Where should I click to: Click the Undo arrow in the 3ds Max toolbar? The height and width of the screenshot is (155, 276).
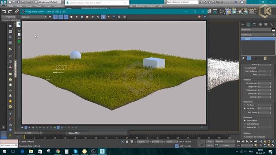[x=4, y=12]
